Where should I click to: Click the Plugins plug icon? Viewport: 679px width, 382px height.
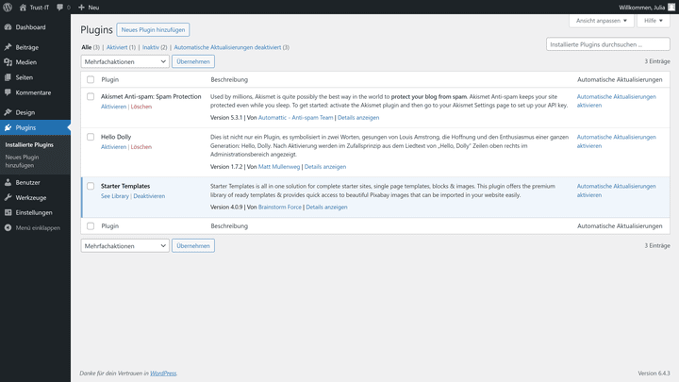pos(8,127)
